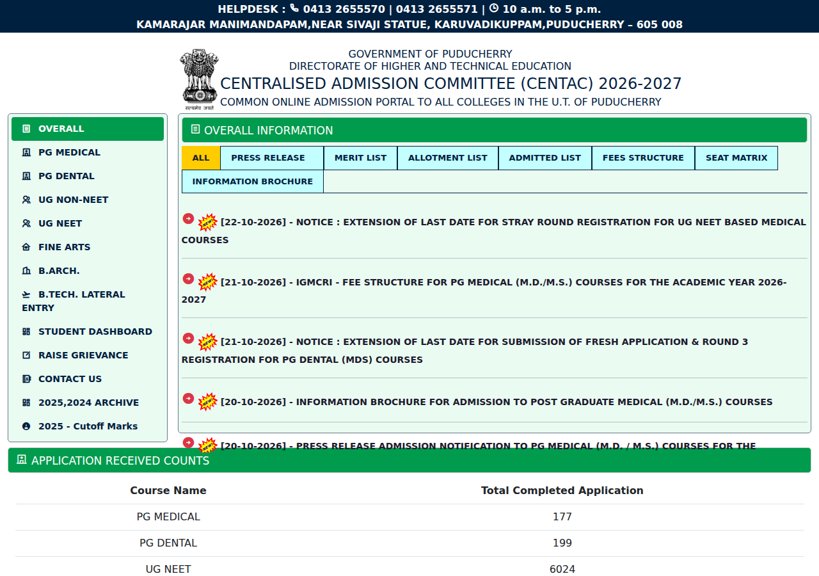Open the OVERALL sidebar menu item
Screen dimensions: 819x576
[88, 129]
